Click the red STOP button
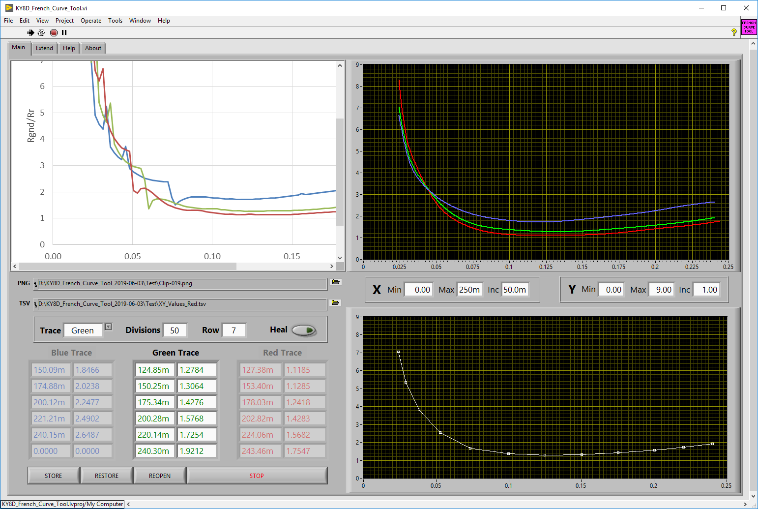Viewport: 758px width, 509px height. tap(257, 476)
